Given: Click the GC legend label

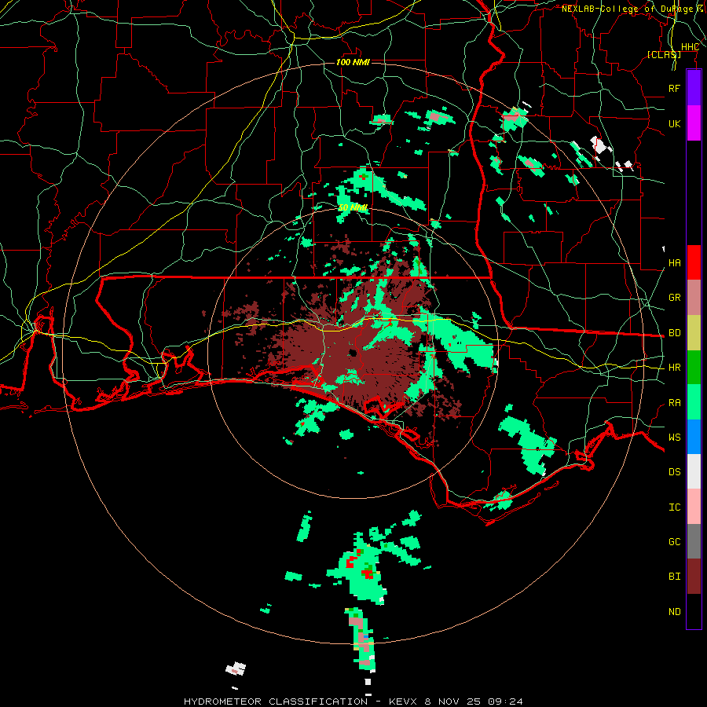Looking at the screenshot, I should [x=675, y=542].
